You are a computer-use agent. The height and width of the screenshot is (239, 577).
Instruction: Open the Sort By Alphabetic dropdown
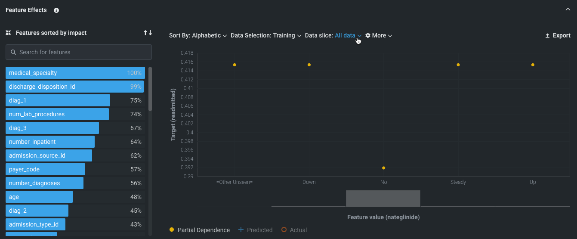click(198, 36)
